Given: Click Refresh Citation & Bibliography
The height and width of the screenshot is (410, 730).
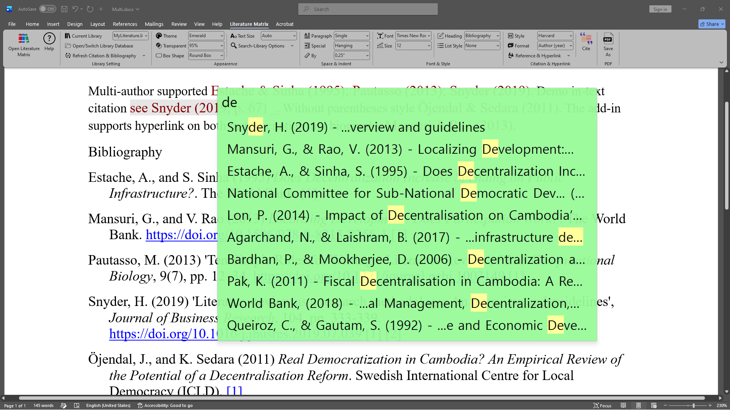Looking at the screenshot, I should 101,55.
